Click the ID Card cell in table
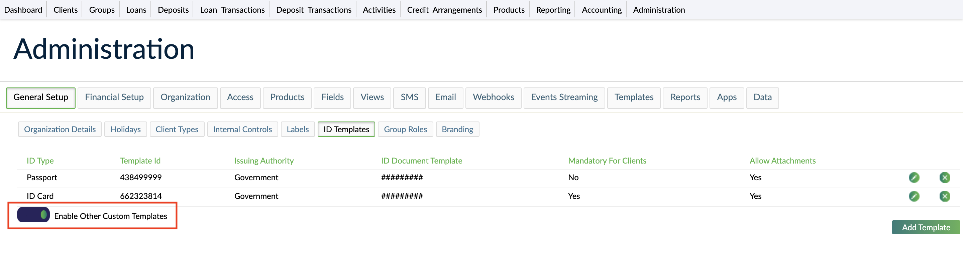This screenshot has width=963, height=259. (40, 196)
